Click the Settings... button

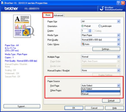pos(106,49)
